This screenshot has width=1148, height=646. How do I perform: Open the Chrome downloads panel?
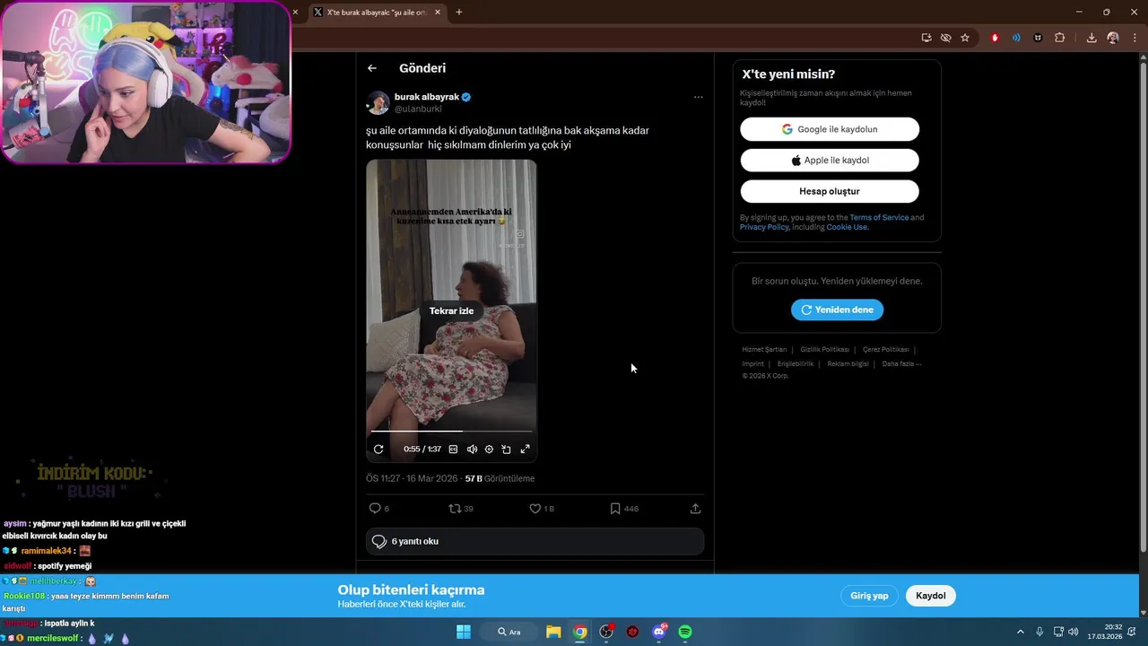point(1091,38)
